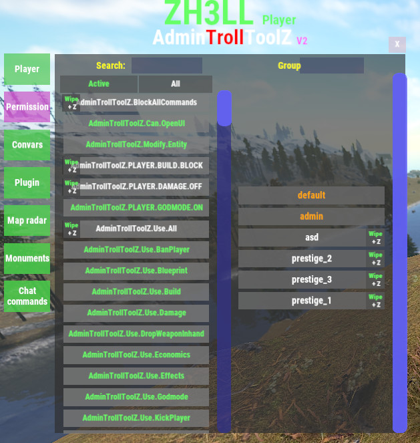The height and width of the screenshot is (443, 420).
Task: Select the default group
Action: 311,196
